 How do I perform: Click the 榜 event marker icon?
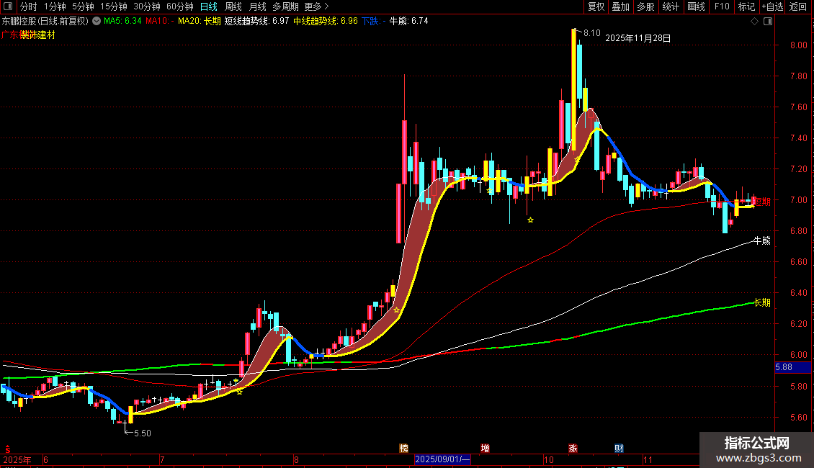[404, 449]
